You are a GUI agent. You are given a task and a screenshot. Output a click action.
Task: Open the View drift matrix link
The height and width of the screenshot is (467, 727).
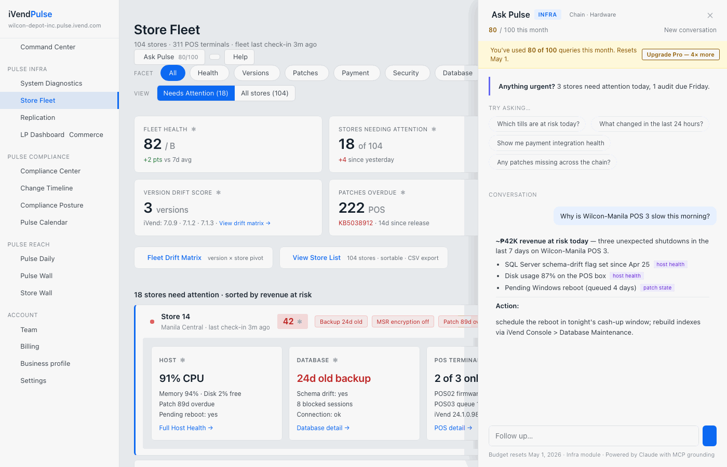coord(245,223)
